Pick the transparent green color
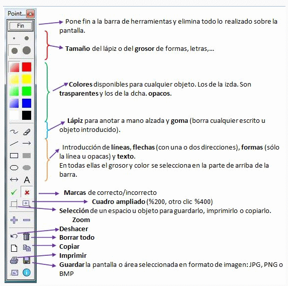288x286 pixels. pyautogui.click(x=15, y=91)
